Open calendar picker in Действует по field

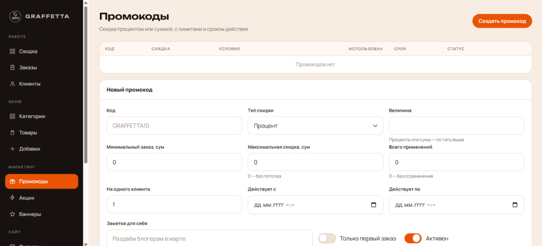(515, 205)
